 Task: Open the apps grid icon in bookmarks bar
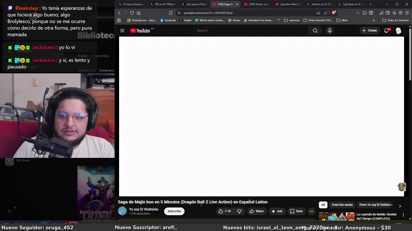click(119, 20)
